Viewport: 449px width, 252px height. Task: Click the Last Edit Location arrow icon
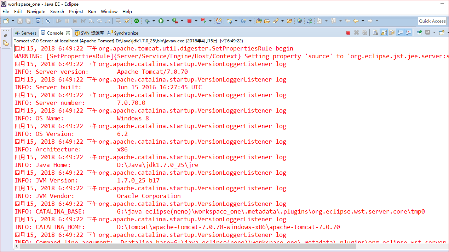click(347, 21)
